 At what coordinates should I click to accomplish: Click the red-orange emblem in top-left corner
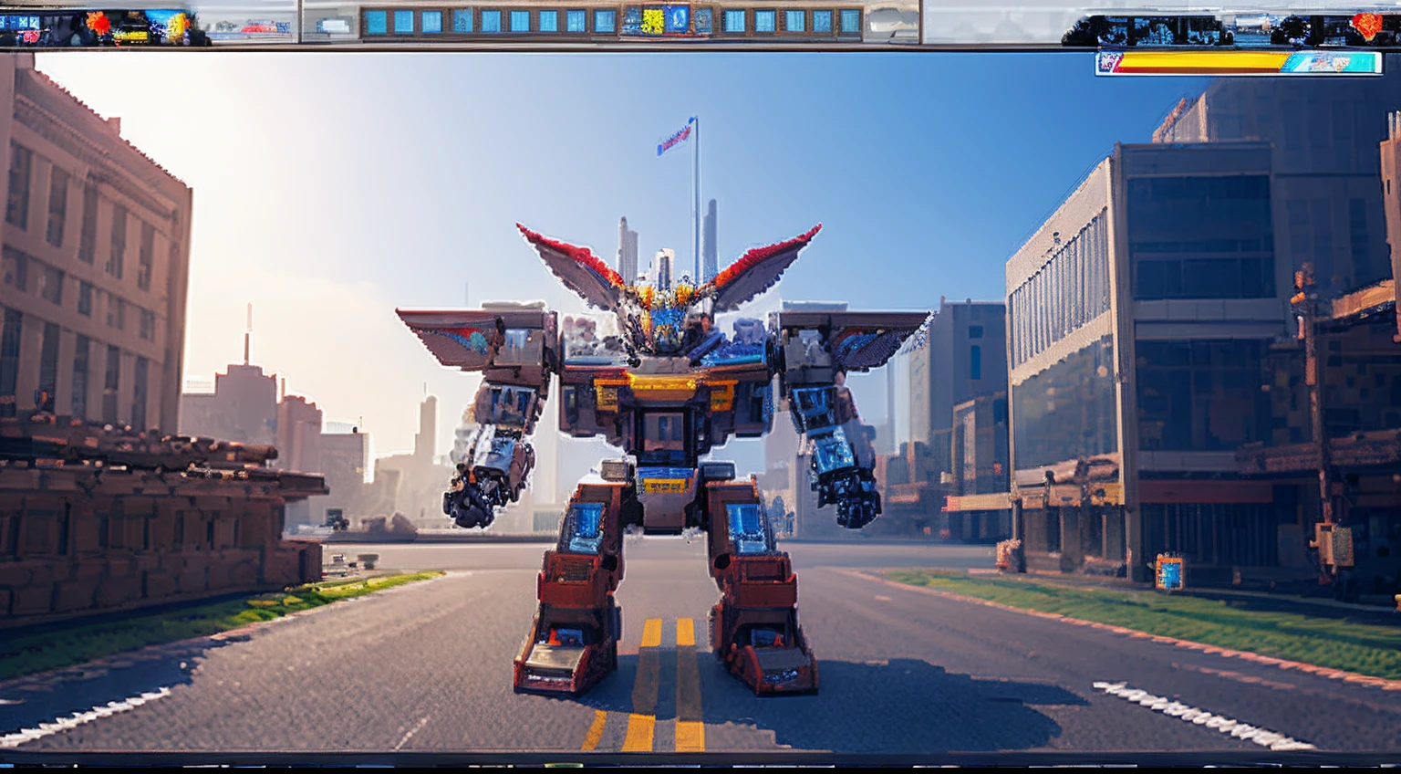98,22
